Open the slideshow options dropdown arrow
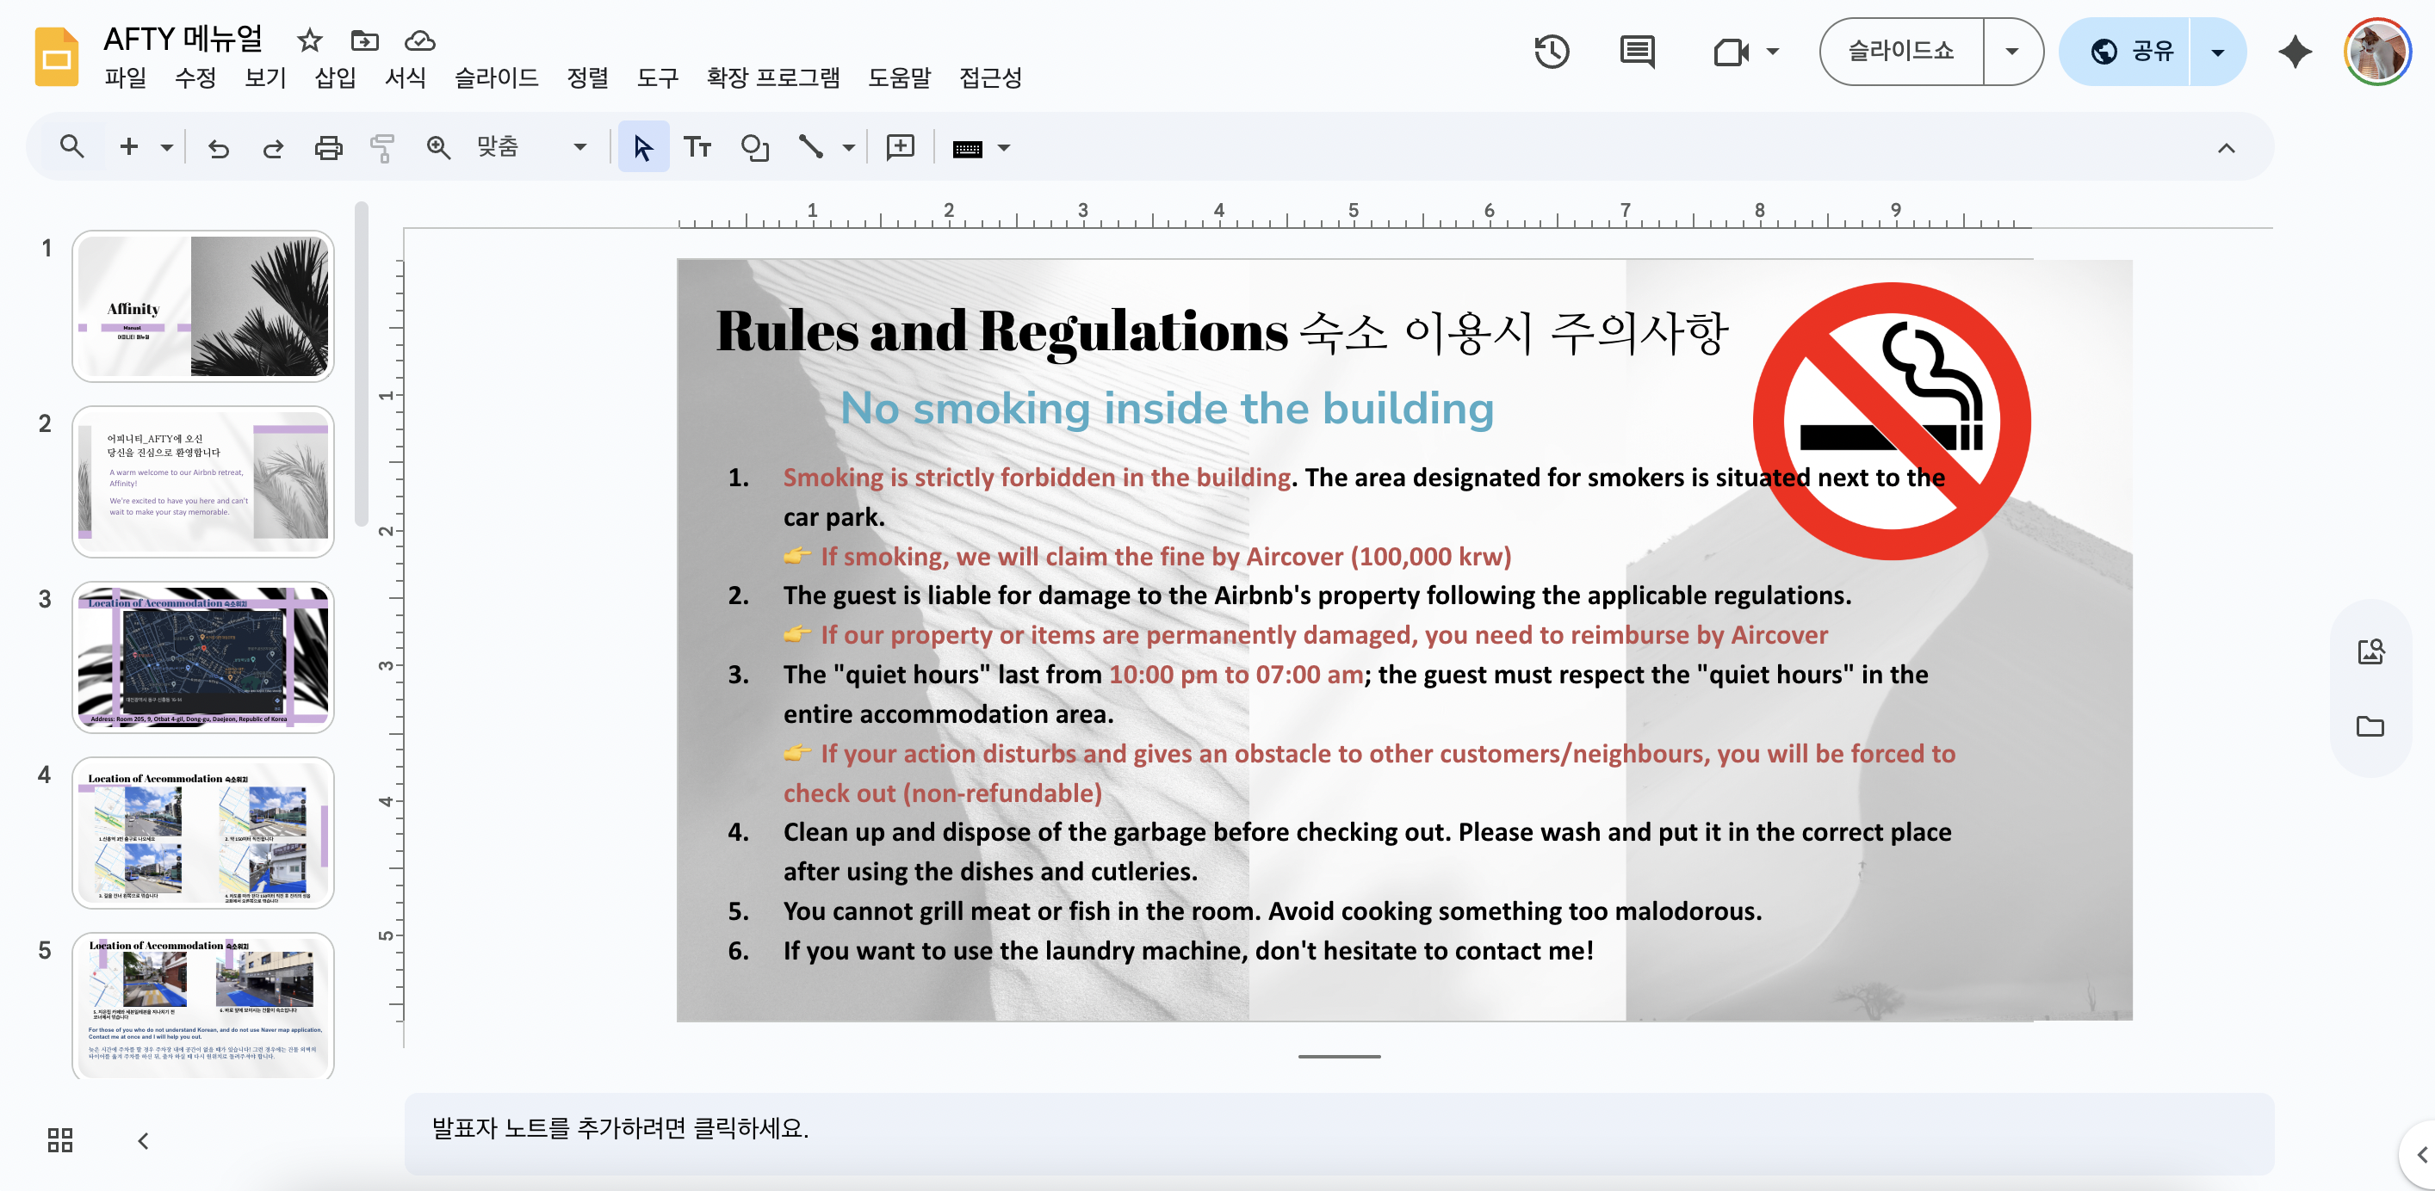The image size is (2435, 1191). pos(2011,52)
